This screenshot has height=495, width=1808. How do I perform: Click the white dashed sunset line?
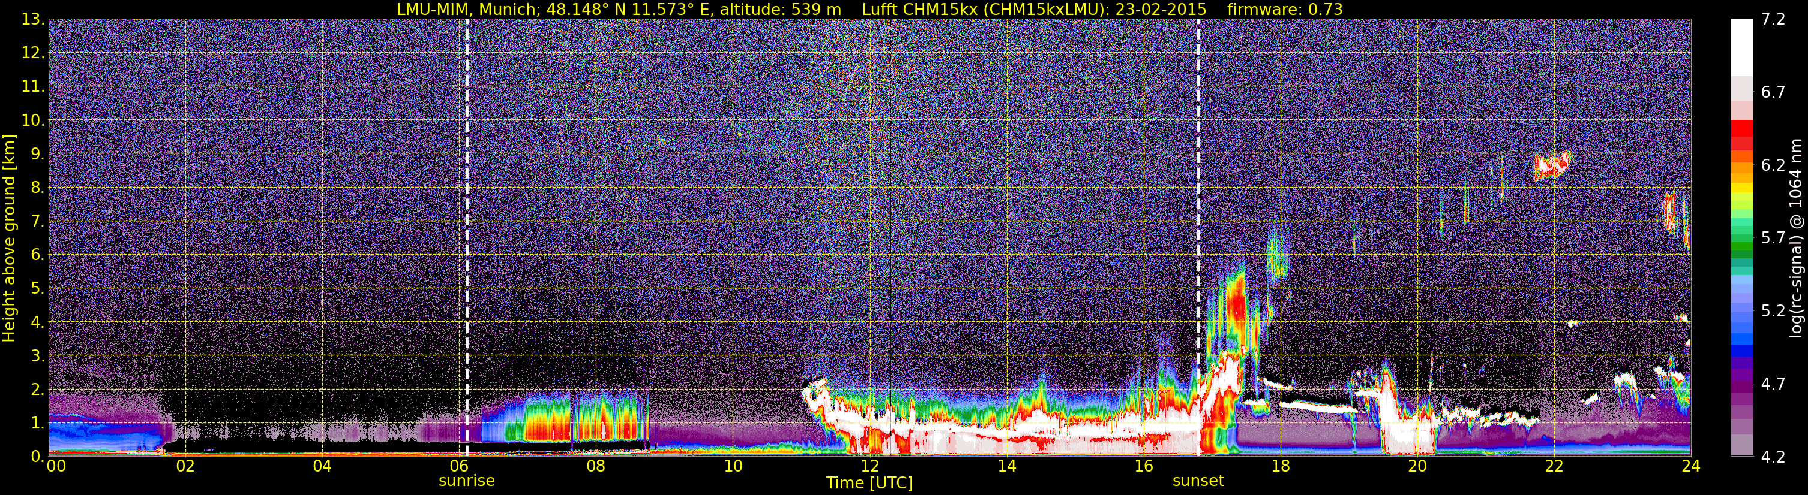(x=1198, y=238)
